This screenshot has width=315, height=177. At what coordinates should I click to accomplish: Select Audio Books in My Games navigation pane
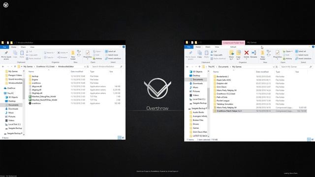pos(198,113)
